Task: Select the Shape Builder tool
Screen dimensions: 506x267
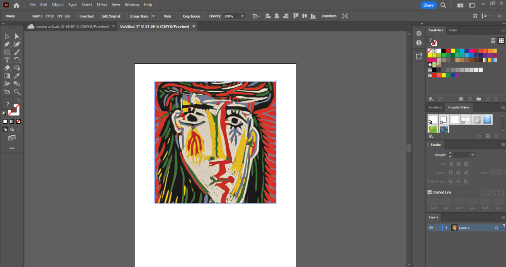Action: [17, 68]
